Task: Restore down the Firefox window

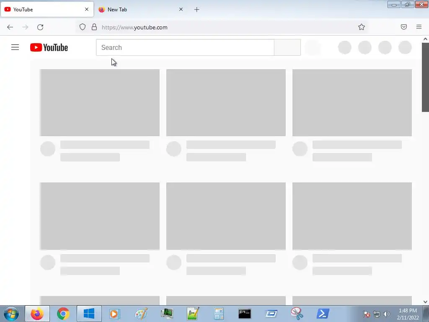Action: tap(408, 5)
